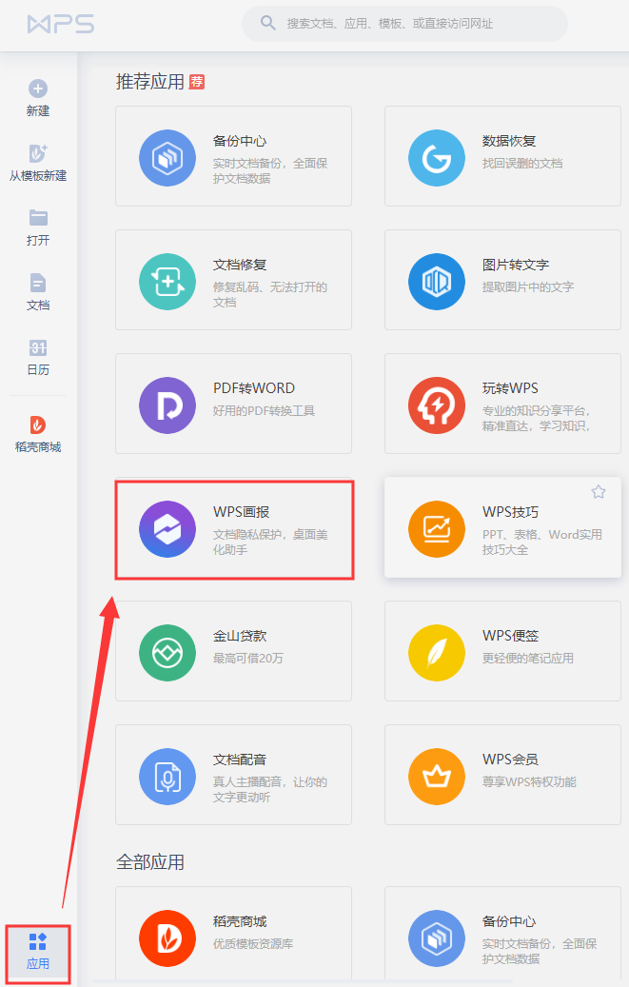Open 稻壳商城 icon under 全部应用
This screenshot has height=987, width=629.
pos(167,938)
